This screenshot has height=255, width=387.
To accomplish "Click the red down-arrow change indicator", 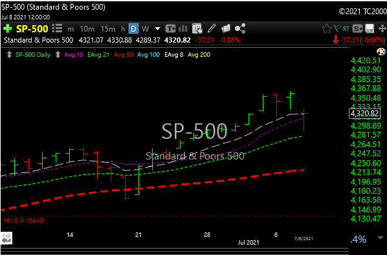I will (x=336, y=39).
